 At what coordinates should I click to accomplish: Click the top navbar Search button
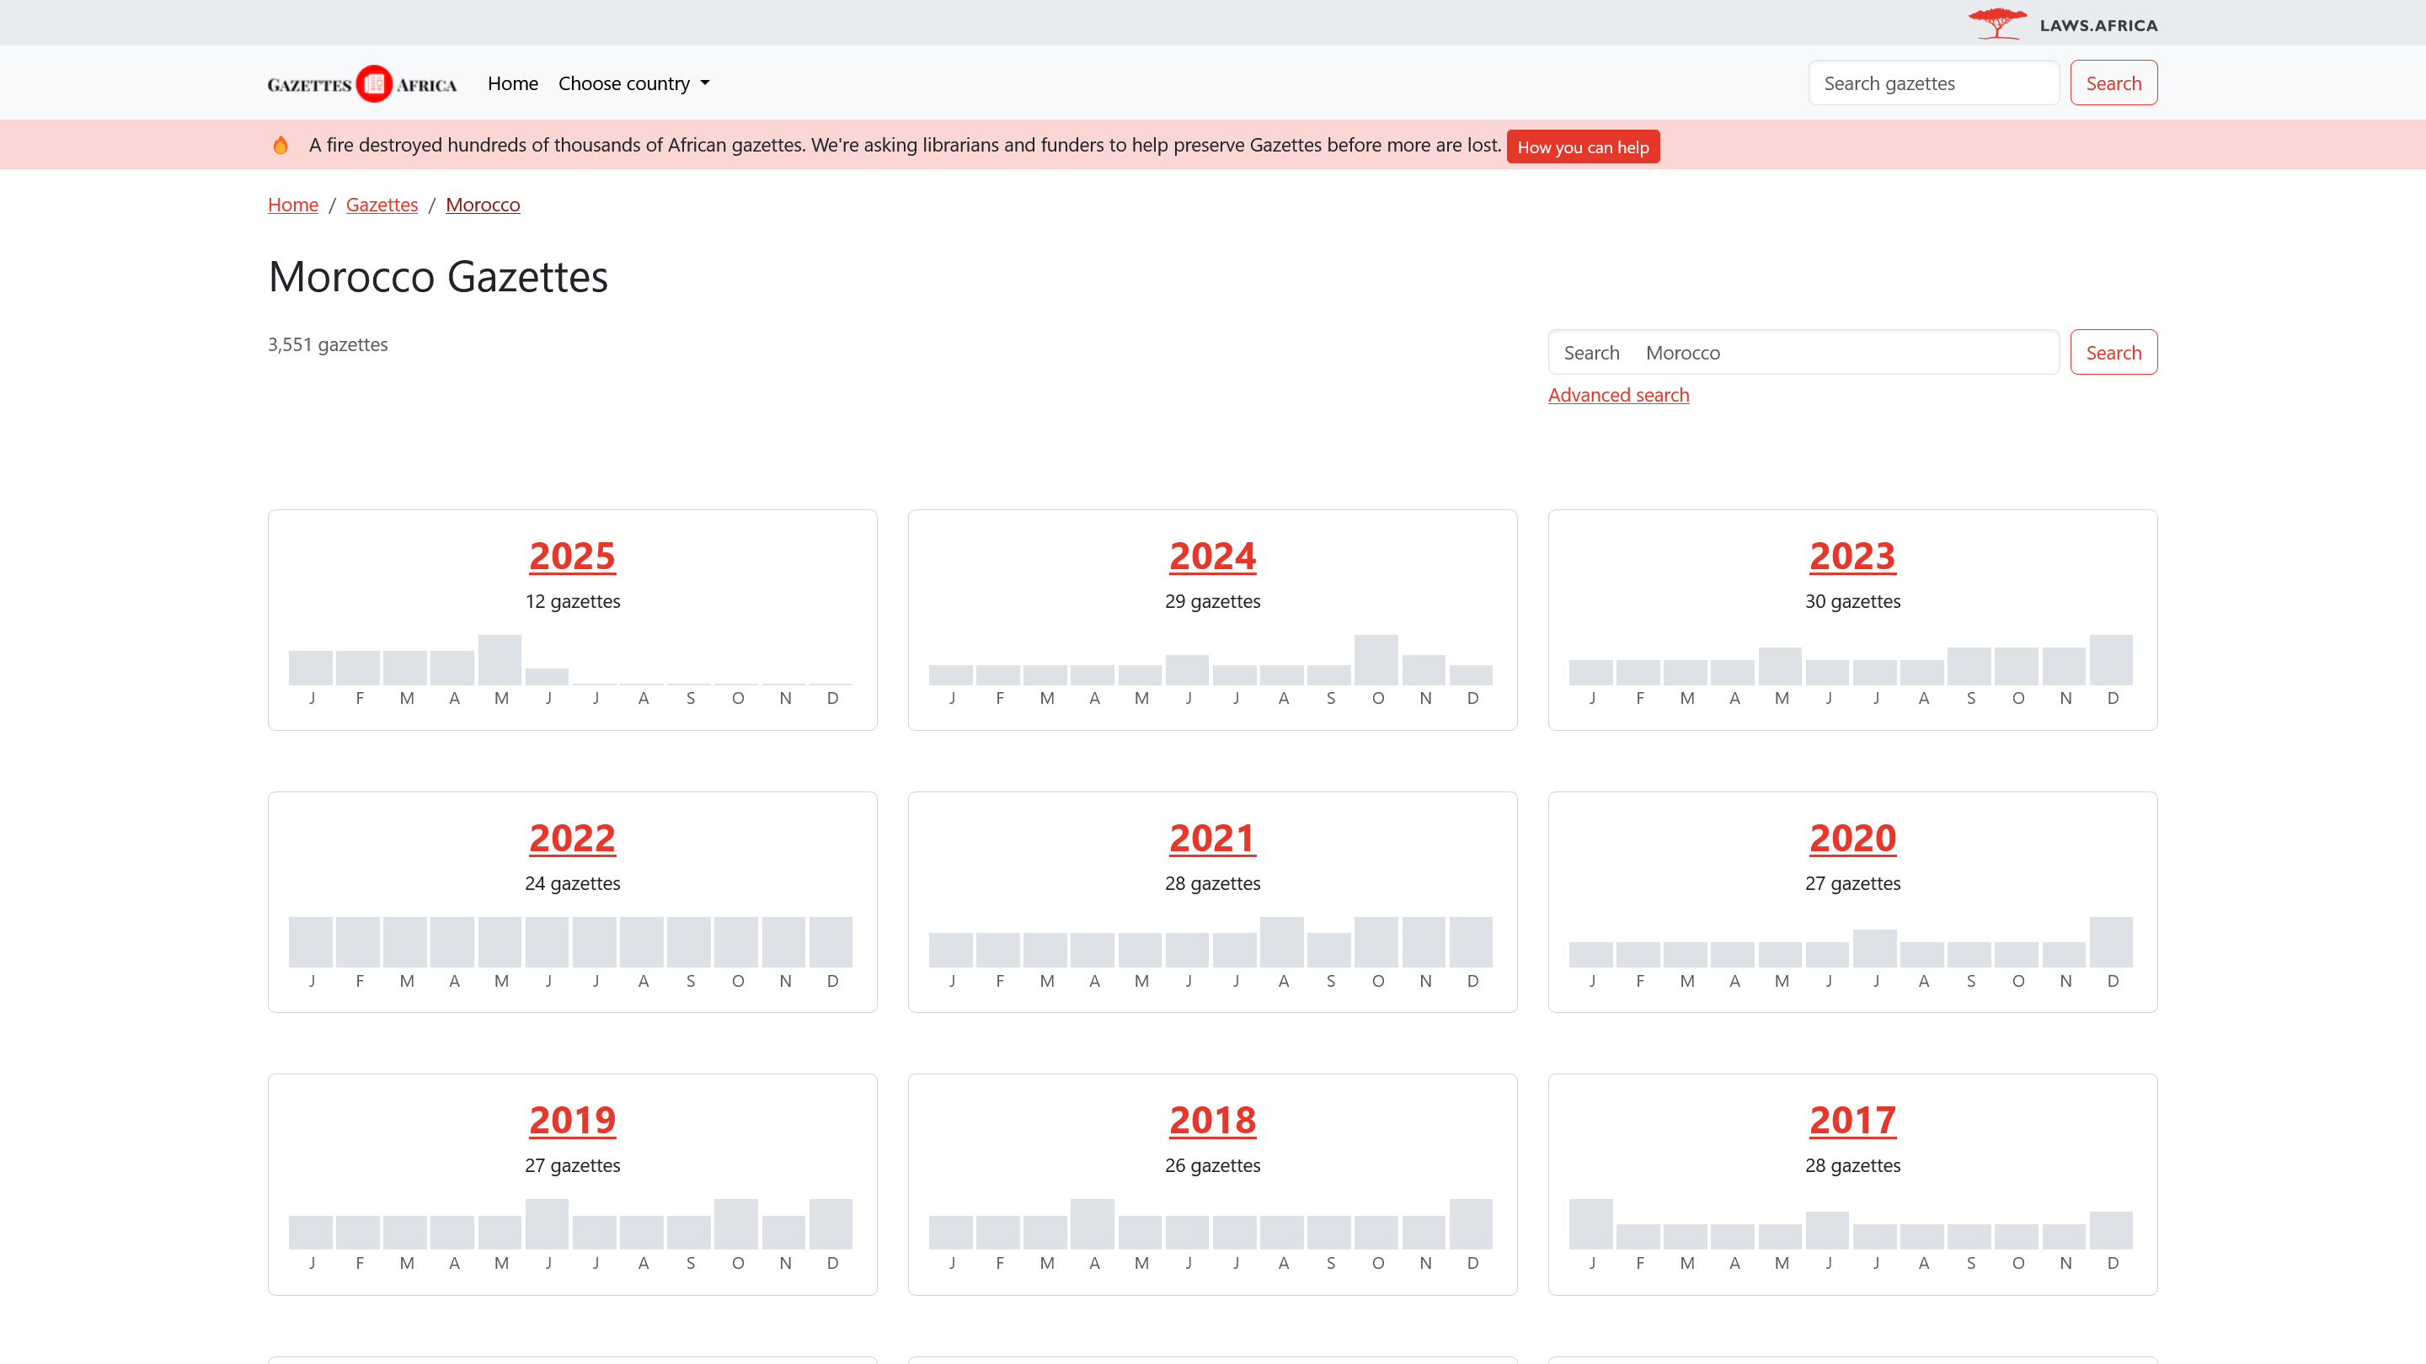tap(2113, 84)
